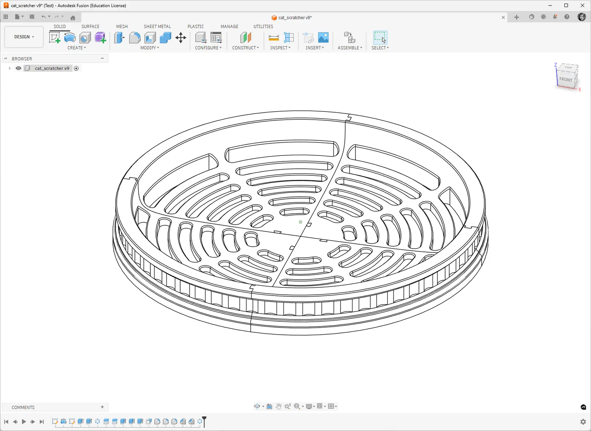Open the user profile avatar
Viewport: 591px width, 431px height.
point(582,17)
